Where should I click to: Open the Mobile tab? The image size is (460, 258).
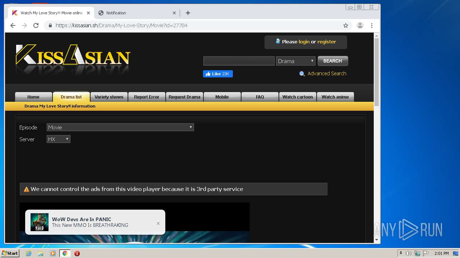(222, 97)
